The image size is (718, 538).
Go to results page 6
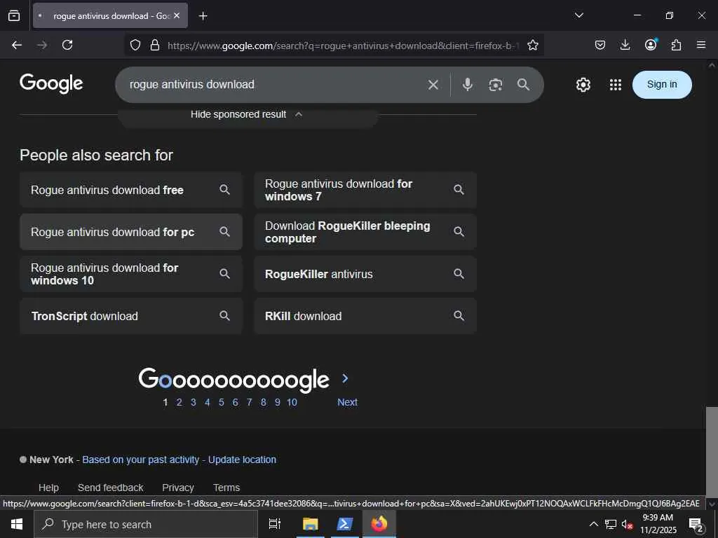(x=236, y=402)
